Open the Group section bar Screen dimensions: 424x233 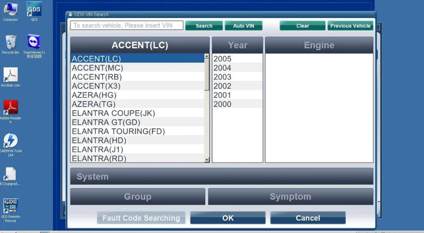click(x=138, y=197)
